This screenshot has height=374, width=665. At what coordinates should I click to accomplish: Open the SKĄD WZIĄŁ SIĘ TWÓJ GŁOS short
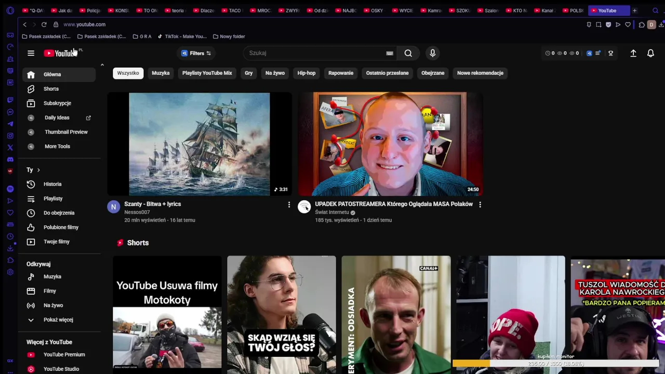[282, 315]
